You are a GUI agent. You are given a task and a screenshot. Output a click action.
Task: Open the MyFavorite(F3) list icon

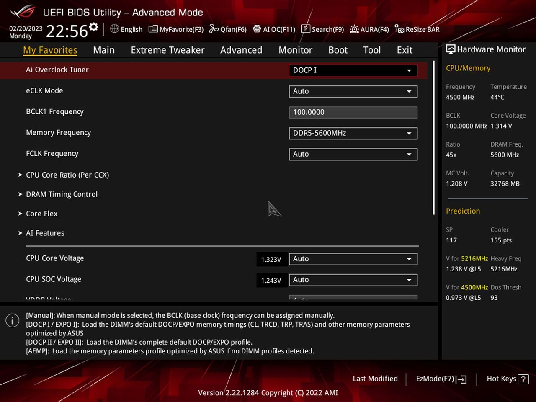click(153, 29)
